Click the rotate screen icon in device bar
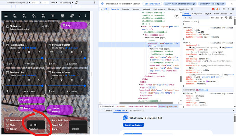Viewport: 236px width, 136px height. [77, 2]
